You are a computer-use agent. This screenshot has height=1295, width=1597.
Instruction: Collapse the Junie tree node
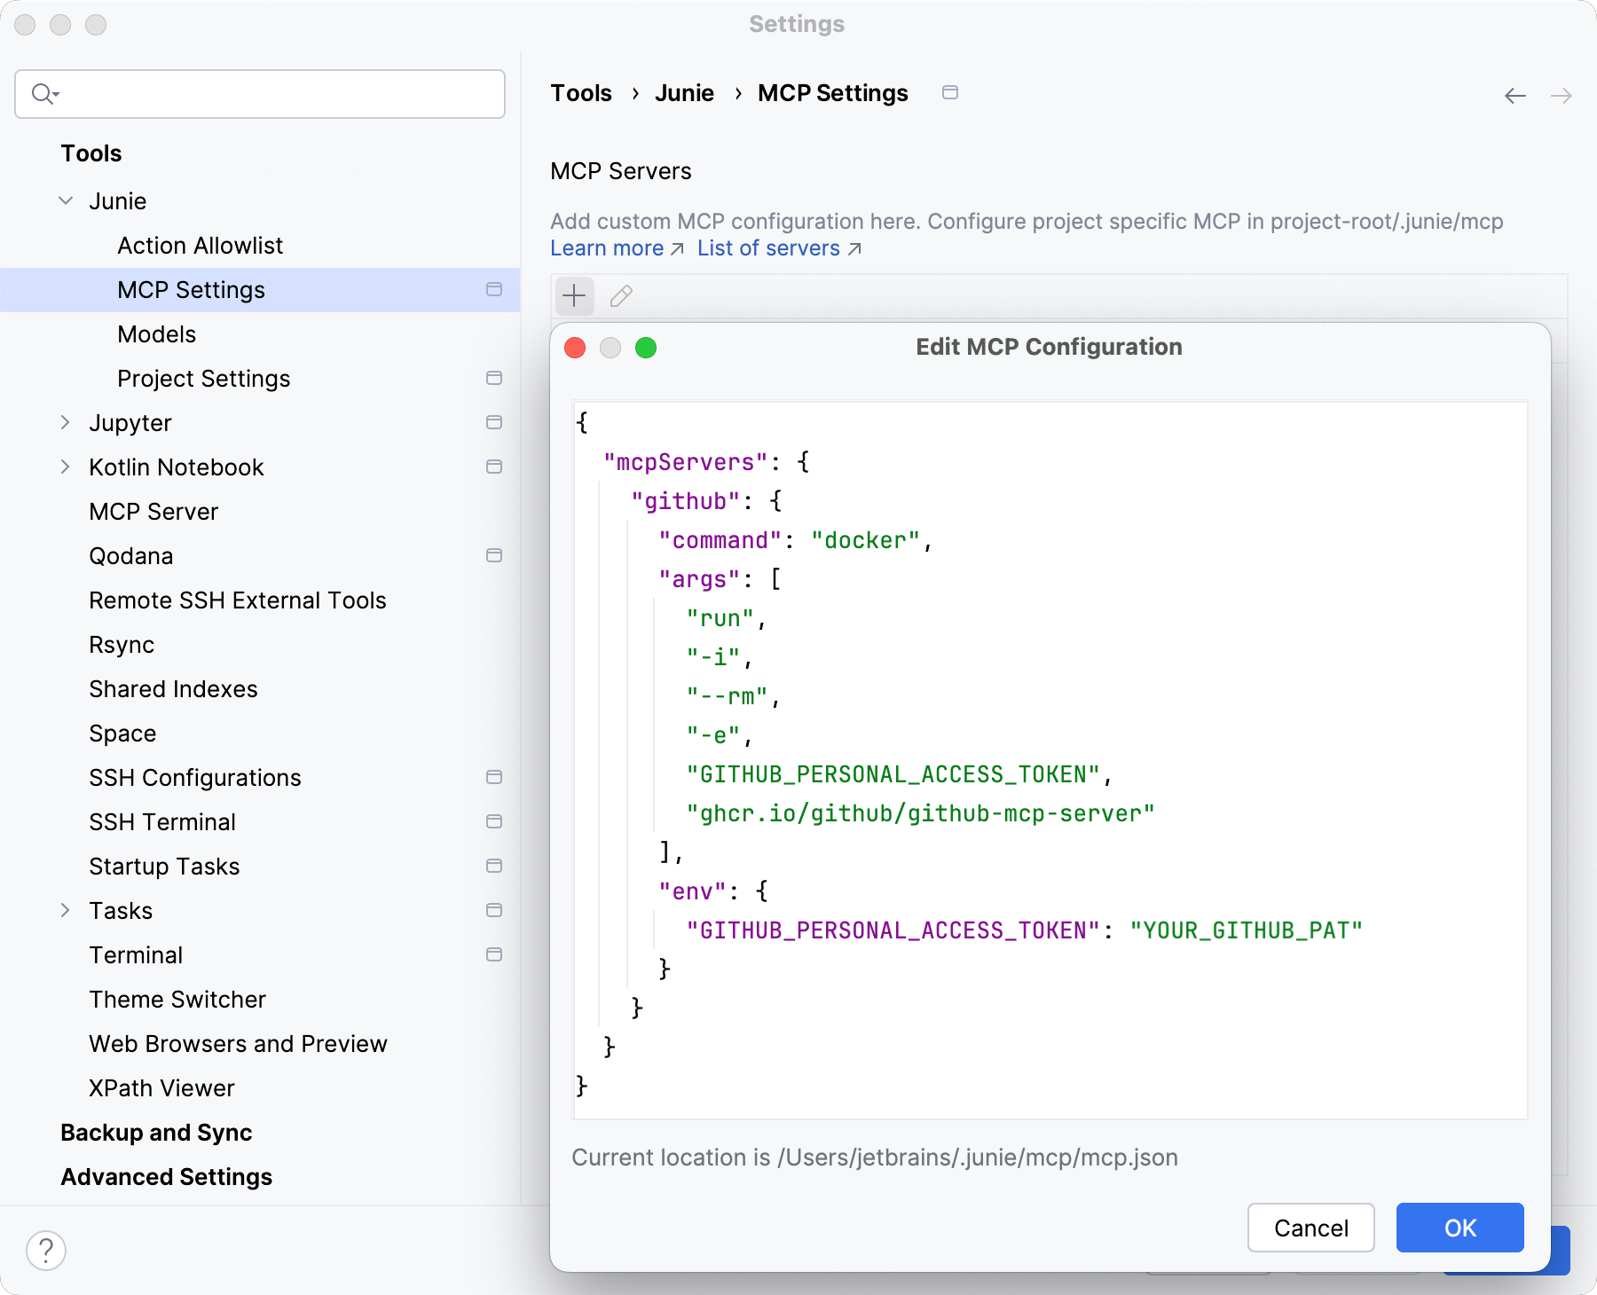(x=66, y=201)
